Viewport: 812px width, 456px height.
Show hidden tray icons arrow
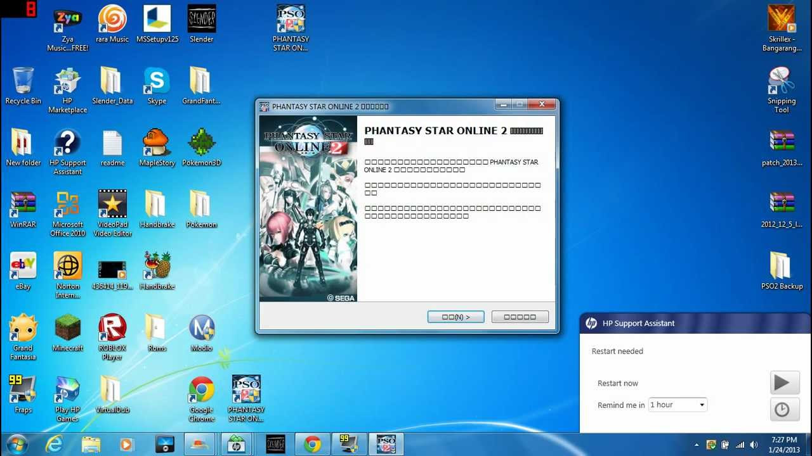[x=697, y=445]
